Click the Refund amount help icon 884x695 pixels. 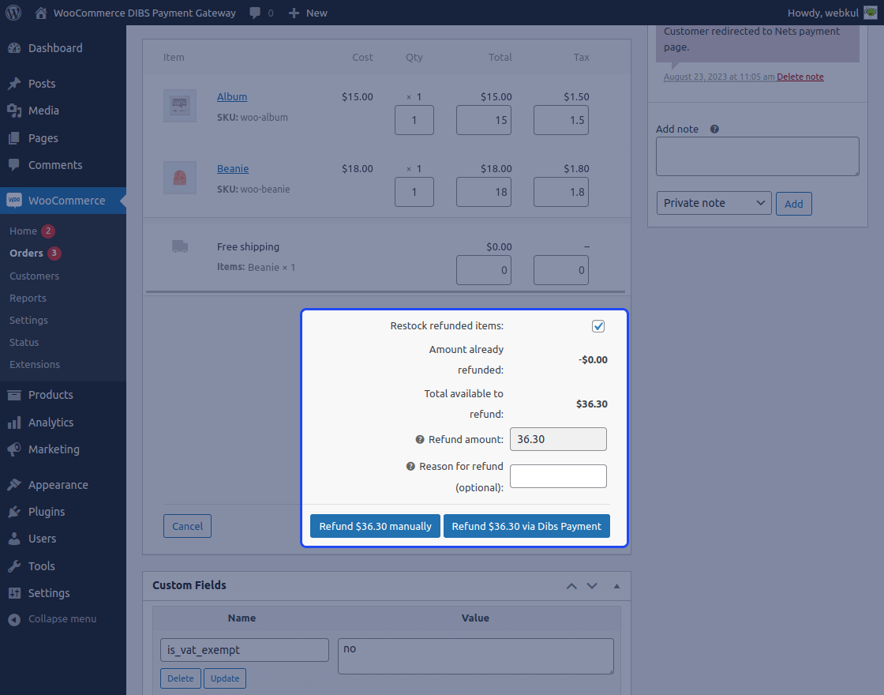(420, 439)
